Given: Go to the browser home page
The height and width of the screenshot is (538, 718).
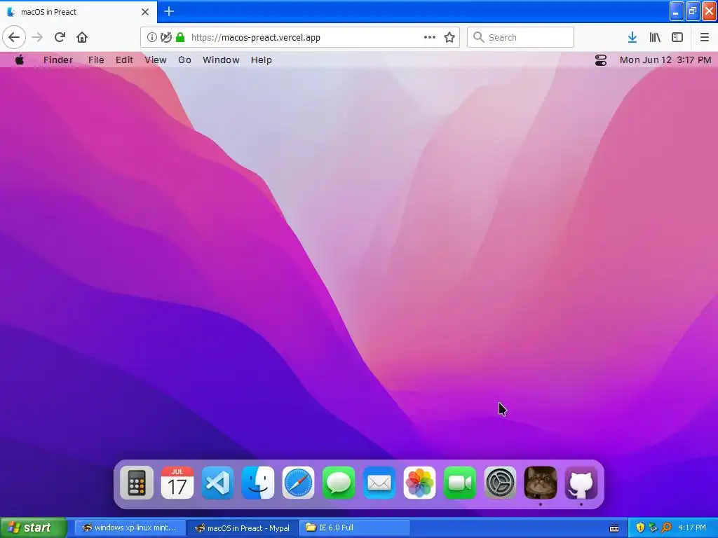Looking at the screenshot, I should pos(82,37).
